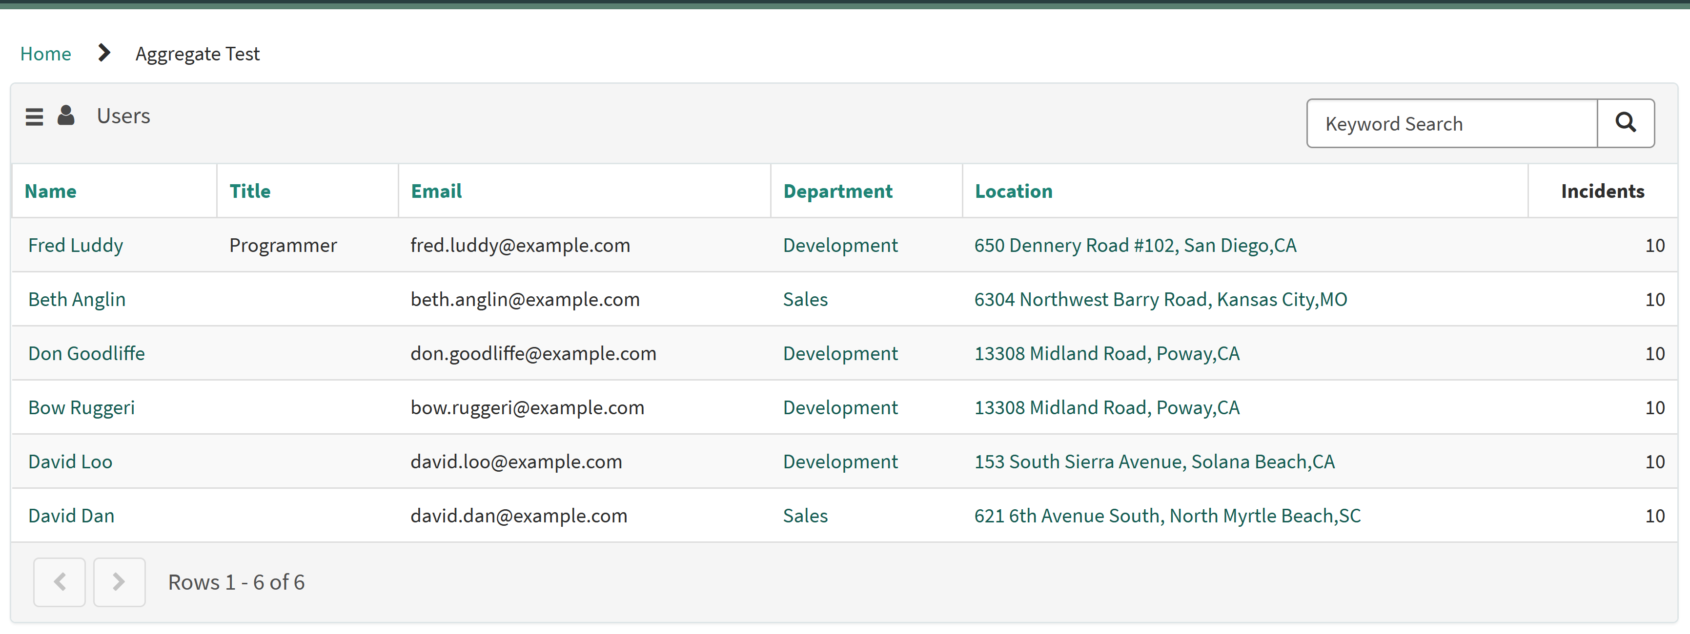Open Beth Anglin's user record
Viewport: 1690px width, 634px height.
pos(77,299)
